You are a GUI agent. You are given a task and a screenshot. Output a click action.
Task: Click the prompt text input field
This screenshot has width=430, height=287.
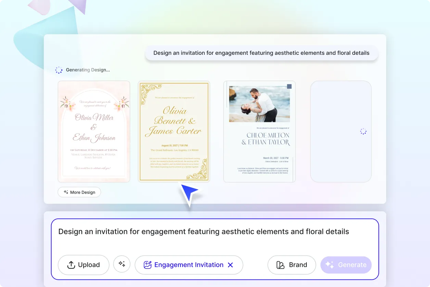point(204,232)
